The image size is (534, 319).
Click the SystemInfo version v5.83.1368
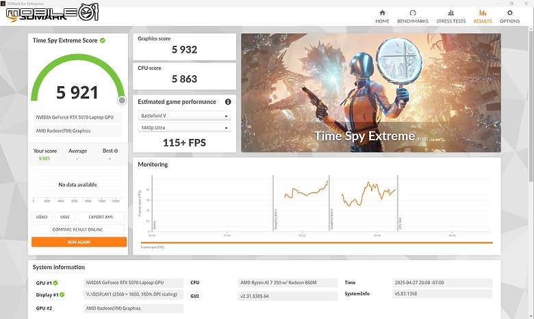(442, 294)
